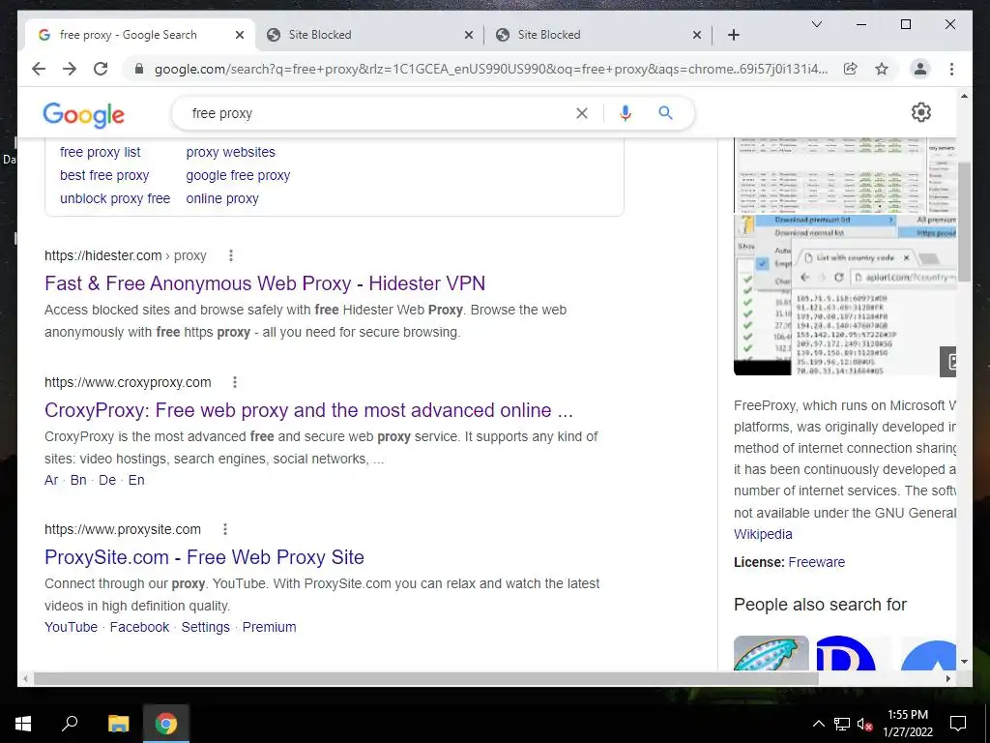Open the Wikipedia link in the knowledge panel
The image size is (990, 743).
[x=763, y=534]
